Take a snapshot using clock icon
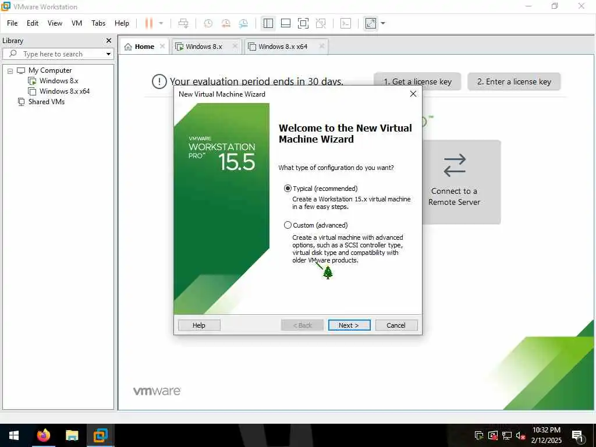 (x=208, y=23)
